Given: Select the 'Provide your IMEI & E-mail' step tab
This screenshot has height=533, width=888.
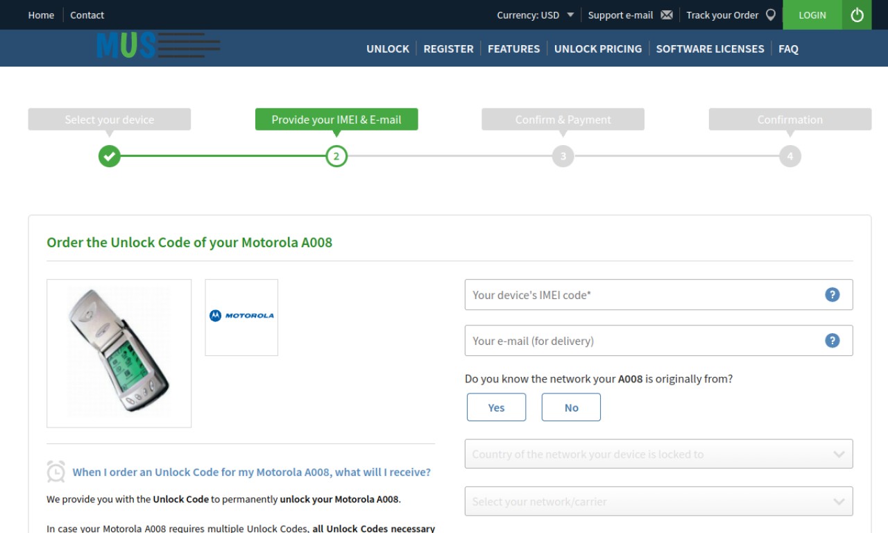Looking at the screenshot, I should point(336,119).
